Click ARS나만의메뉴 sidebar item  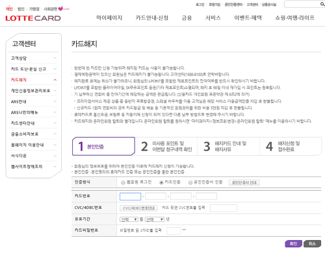[25, 112]
